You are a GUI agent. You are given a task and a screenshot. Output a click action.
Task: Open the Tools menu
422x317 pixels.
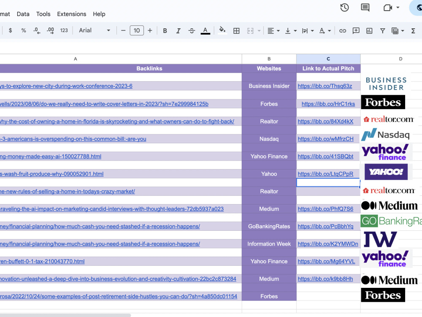[x=43, y=14]
